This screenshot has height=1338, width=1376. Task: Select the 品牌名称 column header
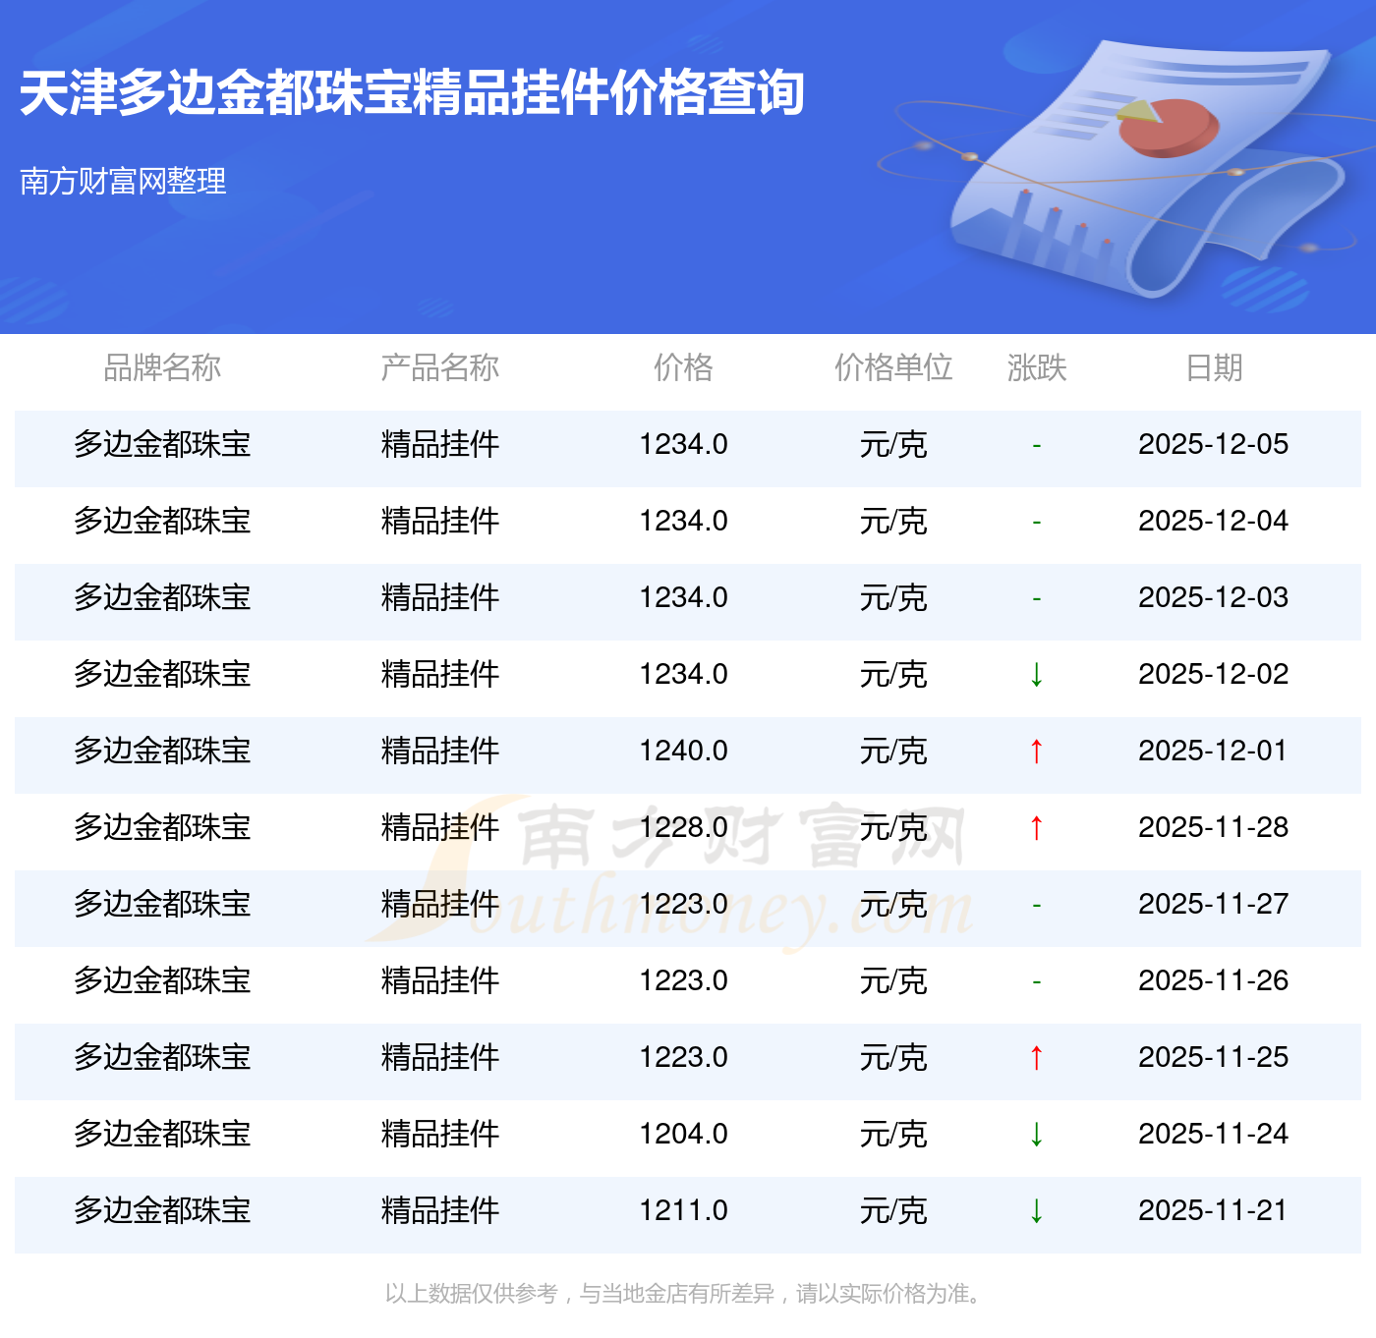click(x=162, y=367)
